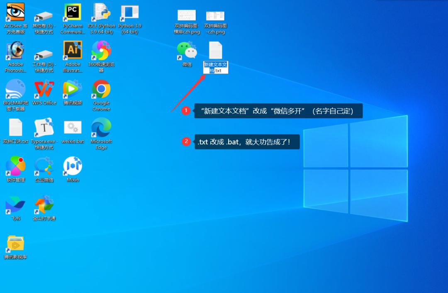The width and height of the screenshot is (448, 293).
Task: Open WPS Office
Action: (x=44, y=88)
